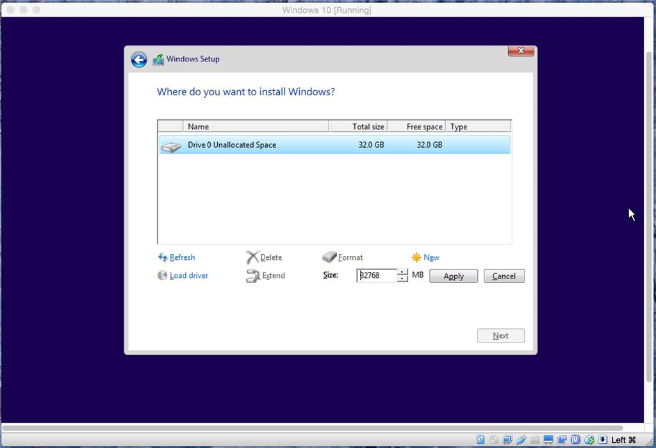Open the VirtualBox USB devices indicator
The width and height of the screenshot is (656, 448).
(521, 439)
